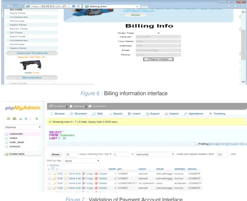The image size is (247, 201).
Task: Click the newsletter your email field
Action: coord(32,83)
